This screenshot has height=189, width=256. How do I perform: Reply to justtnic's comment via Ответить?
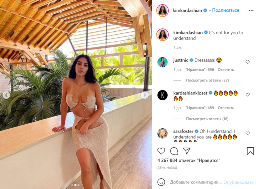click(226, 70)
